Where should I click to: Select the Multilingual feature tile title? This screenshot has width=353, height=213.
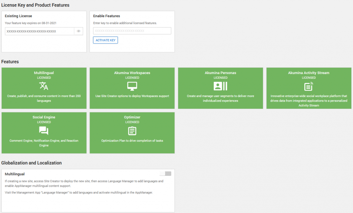[44, 73]
